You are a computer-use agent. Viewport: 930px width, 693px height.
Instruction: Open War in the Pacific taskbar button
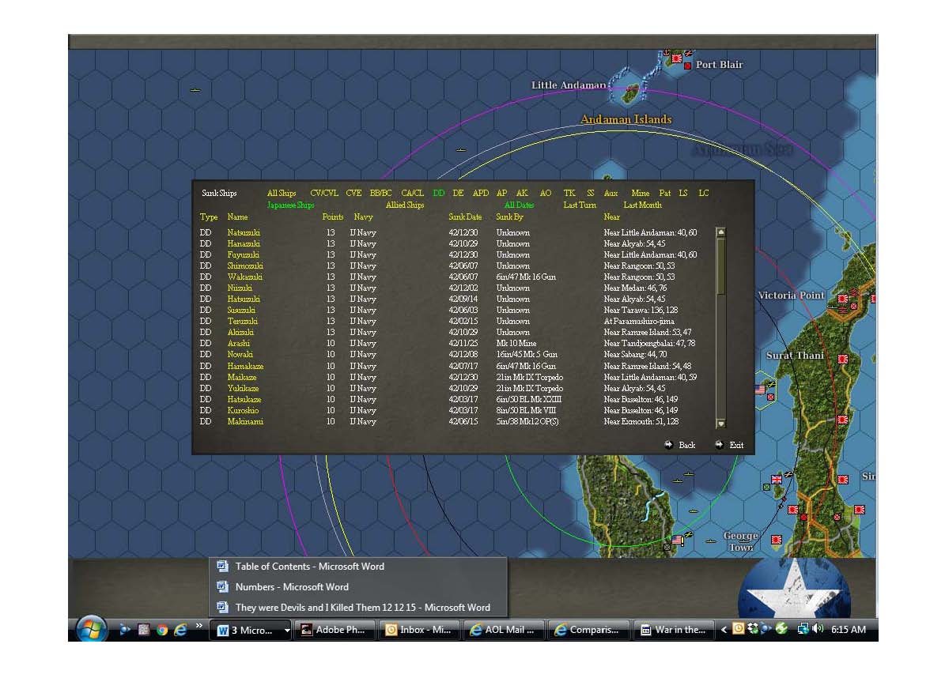pyautogui.click(x=673, y=630)
